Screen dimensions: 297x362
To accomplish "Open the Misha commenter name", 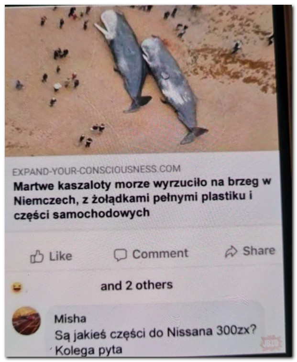I will [x=70, y=319].
